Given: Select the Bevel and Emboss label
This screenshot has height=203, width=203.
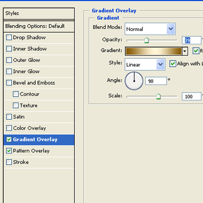Looking at the screenshot, I should 34,83.
